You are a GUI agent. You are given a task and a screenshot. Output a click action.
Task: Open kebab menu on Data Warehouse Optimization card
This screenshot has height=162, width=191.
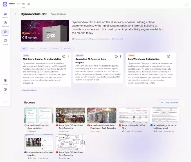pos(173,56)
